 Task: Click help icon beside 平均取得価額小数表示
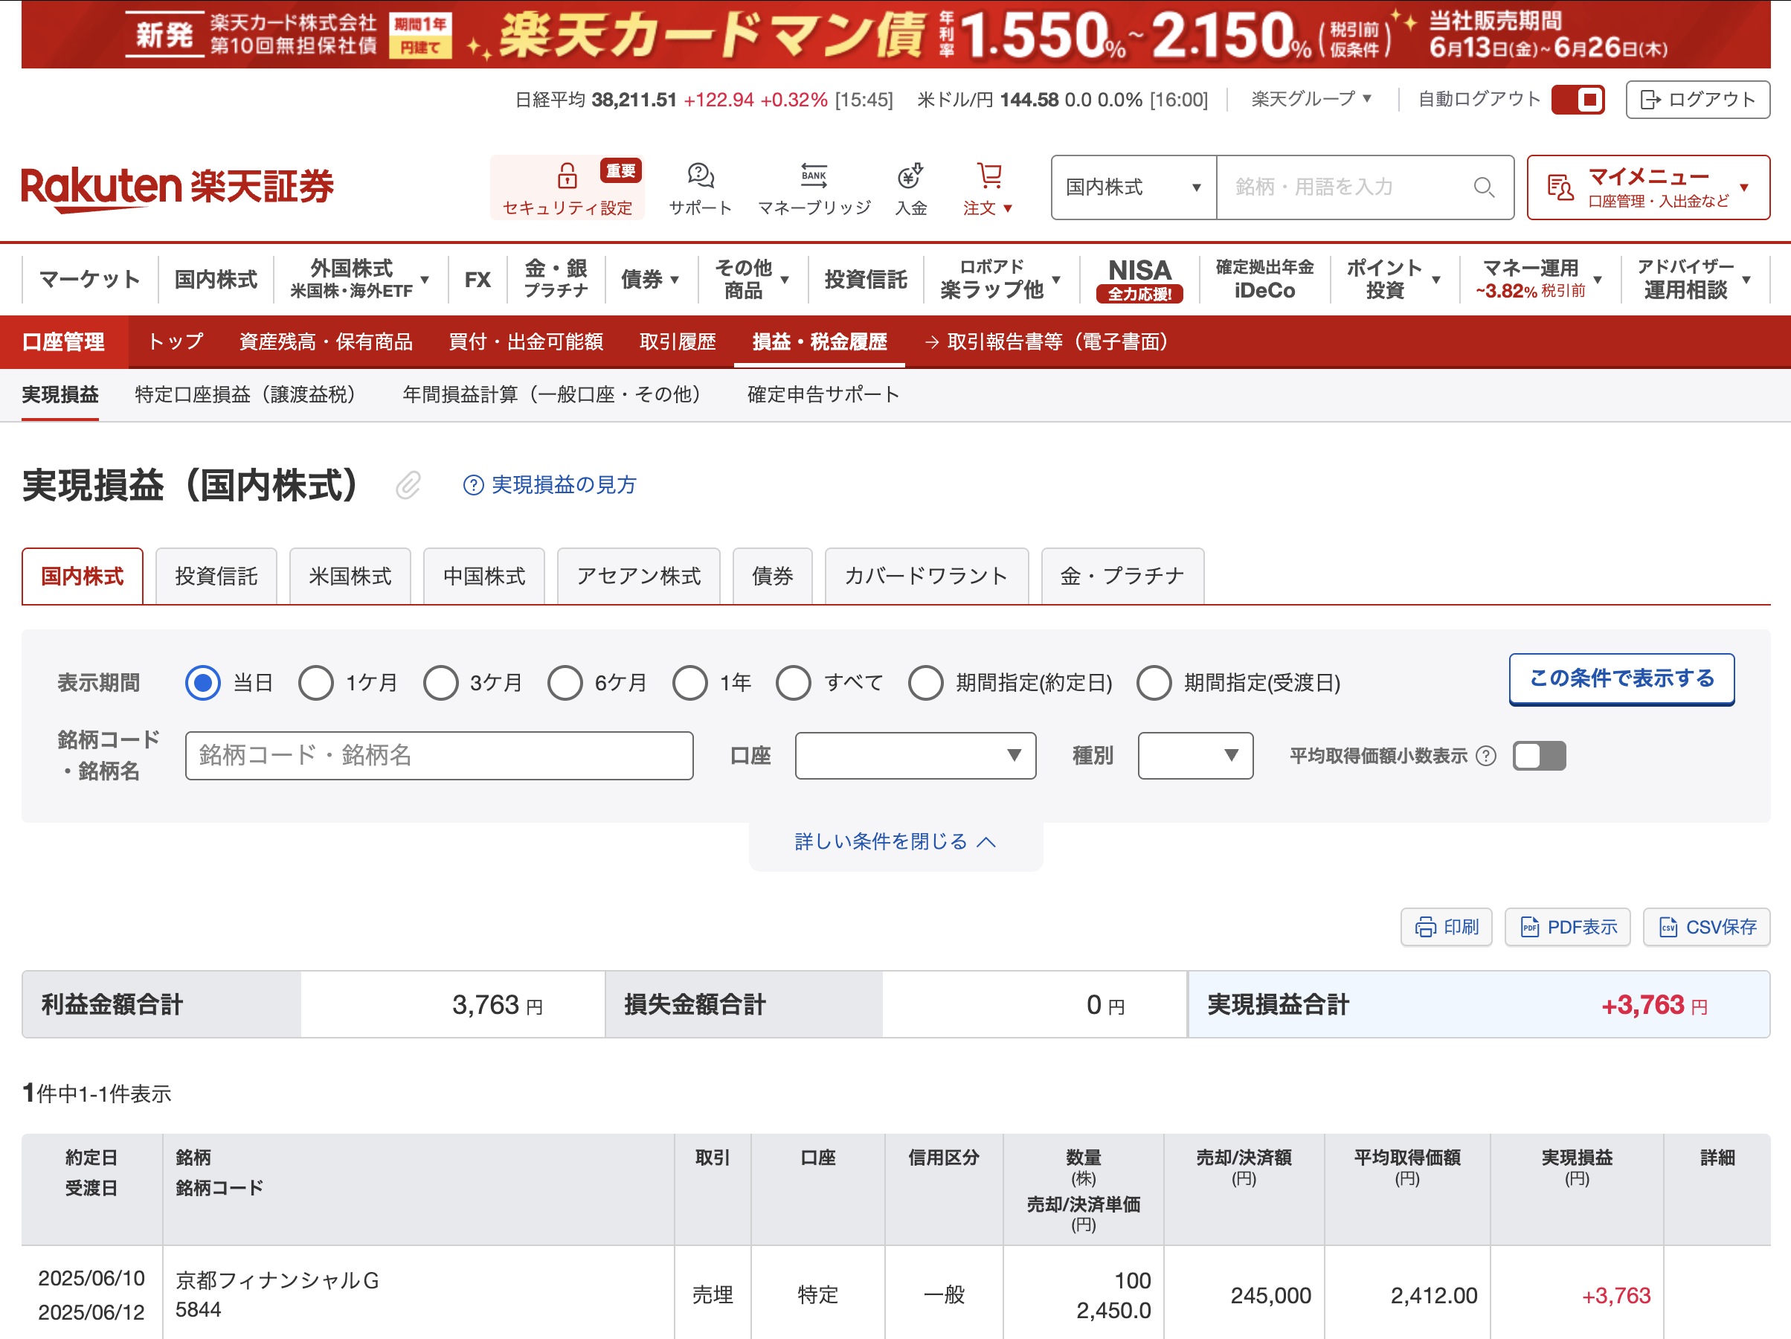[1486, 756]
